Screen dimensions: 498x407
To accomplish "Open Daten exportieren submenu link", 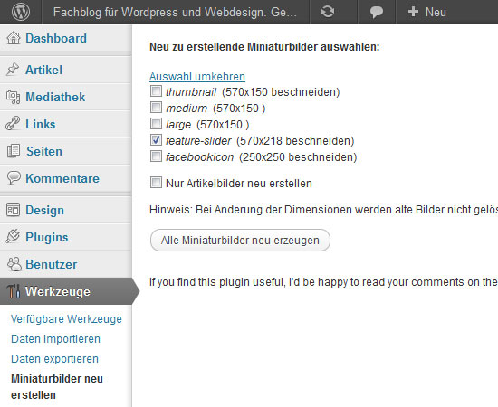I will point(54,359).
